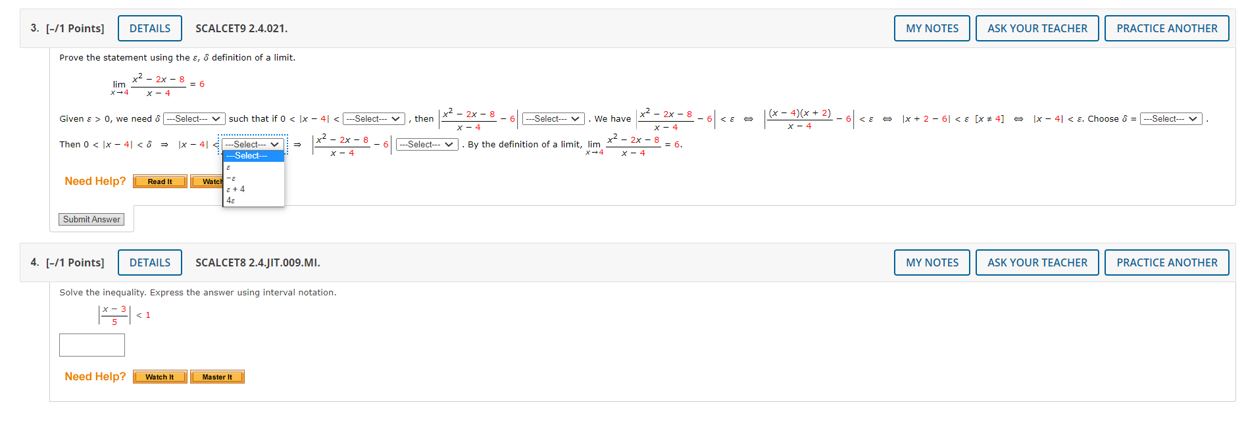This screenshot has width=1244, height=423.
Task: Click PRACTICE ANOTHER on problem 4
Action: (x=1166, y=262)
